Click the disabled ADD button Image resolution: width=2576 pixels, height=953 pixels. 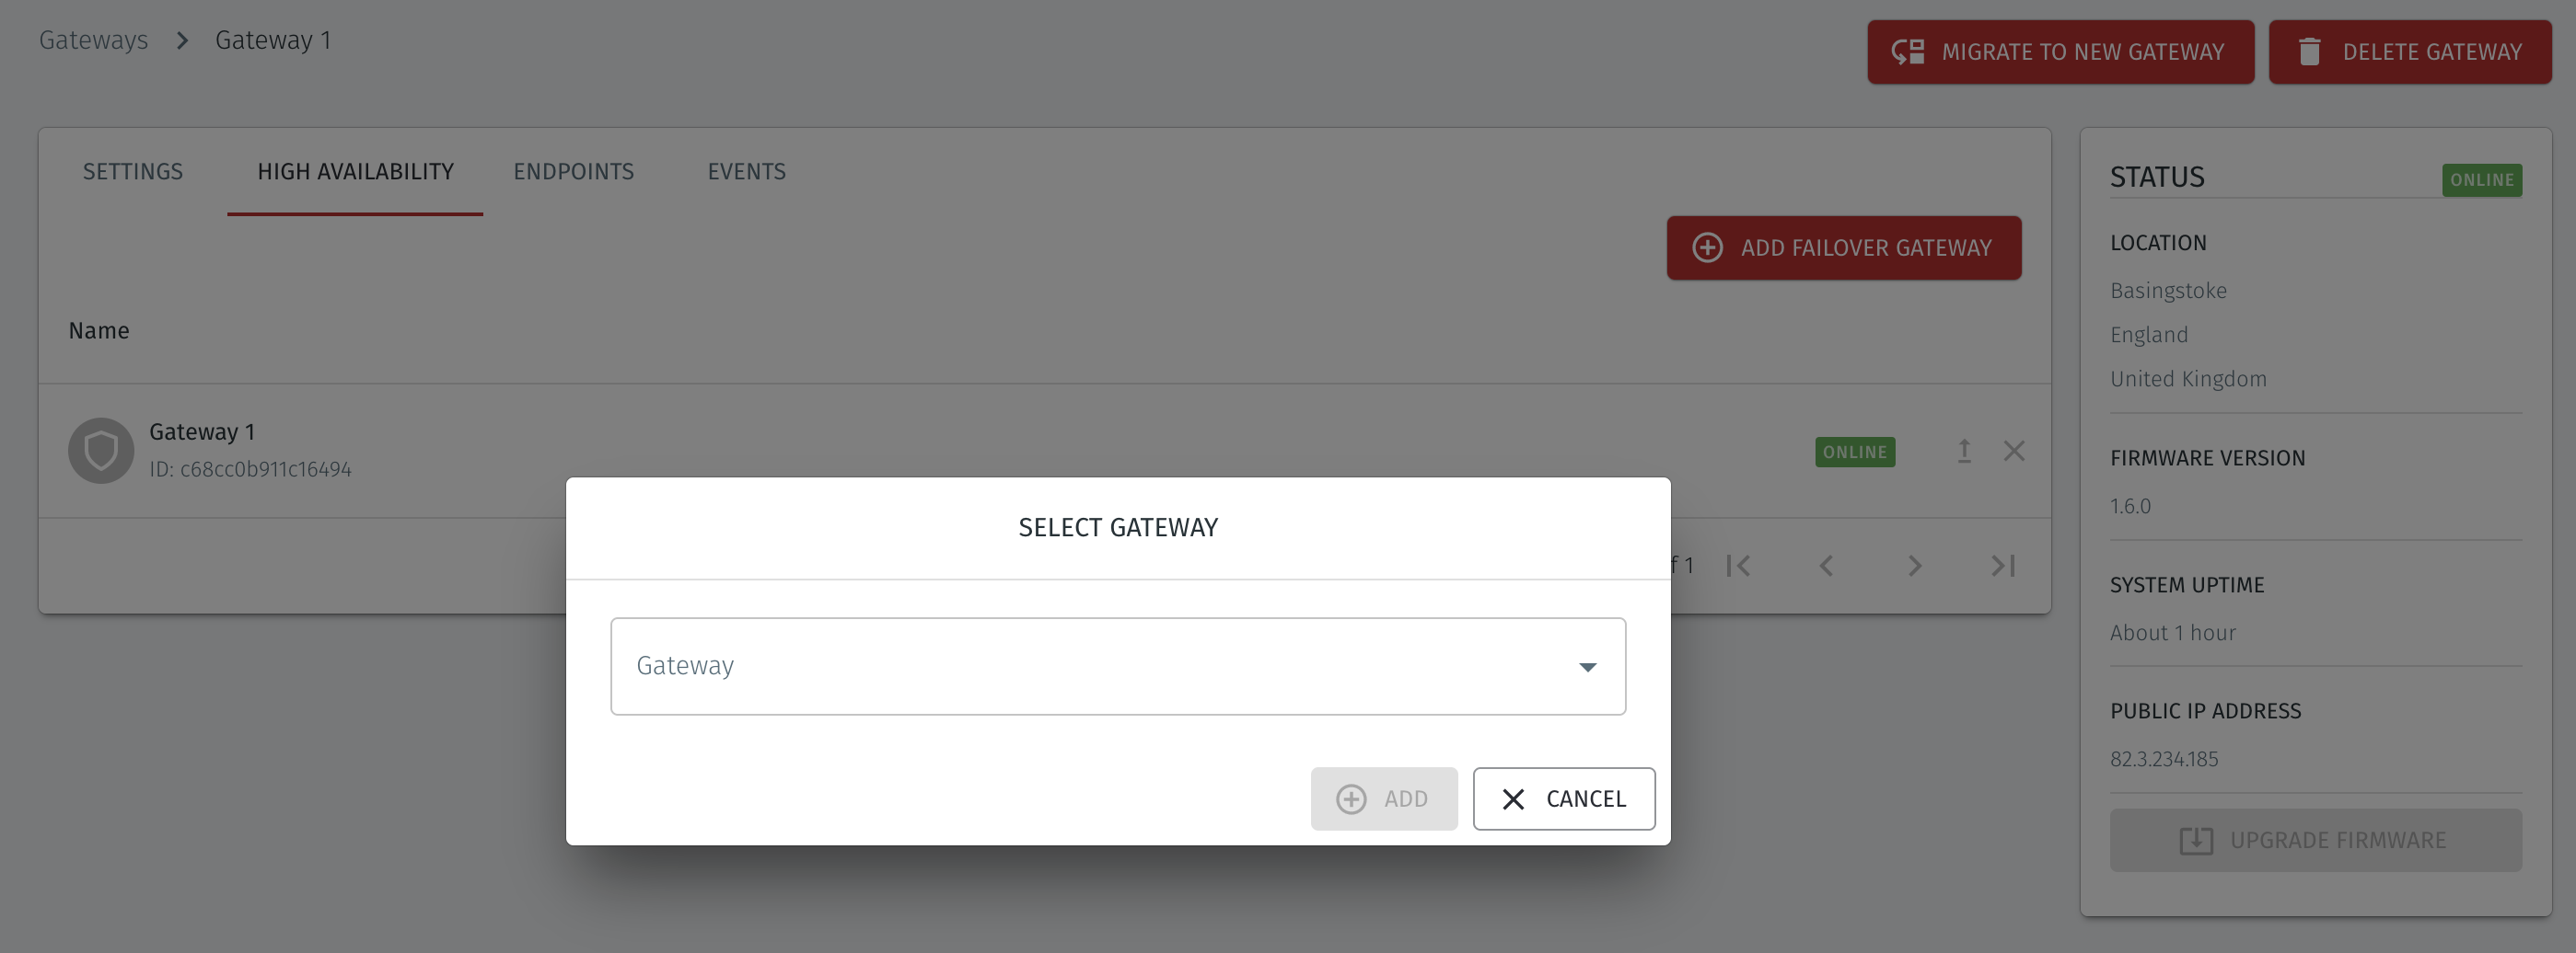pyautogui.click(x=1384, y=798)
